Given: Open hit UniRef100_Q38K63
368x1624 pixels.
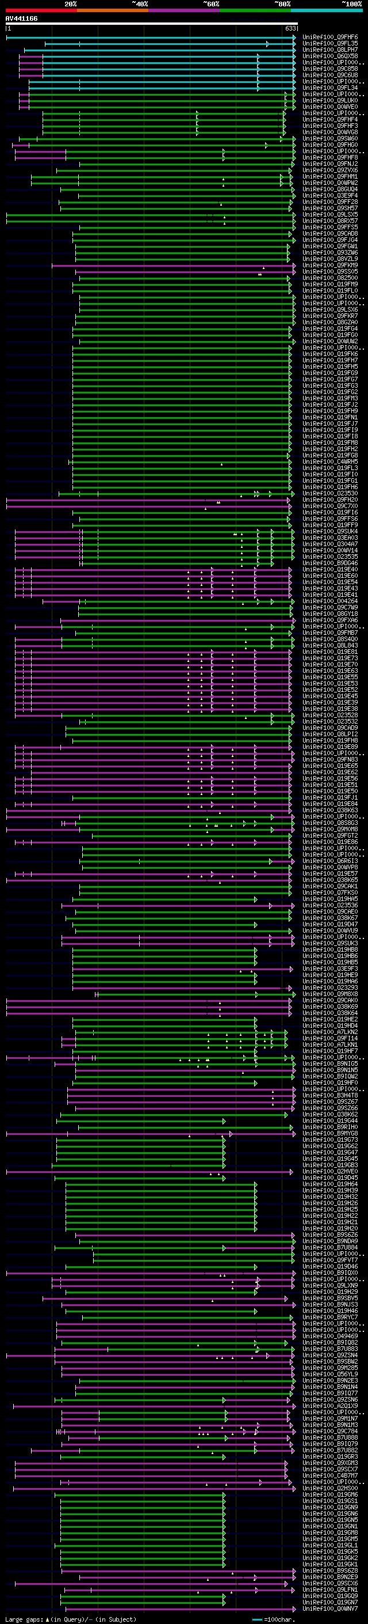Looking at the screenshot, I should click(x=330, y=810).
